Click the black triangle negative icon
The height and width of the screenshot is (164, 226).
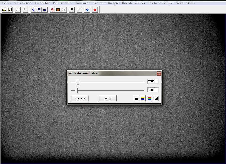pos(156,98)
